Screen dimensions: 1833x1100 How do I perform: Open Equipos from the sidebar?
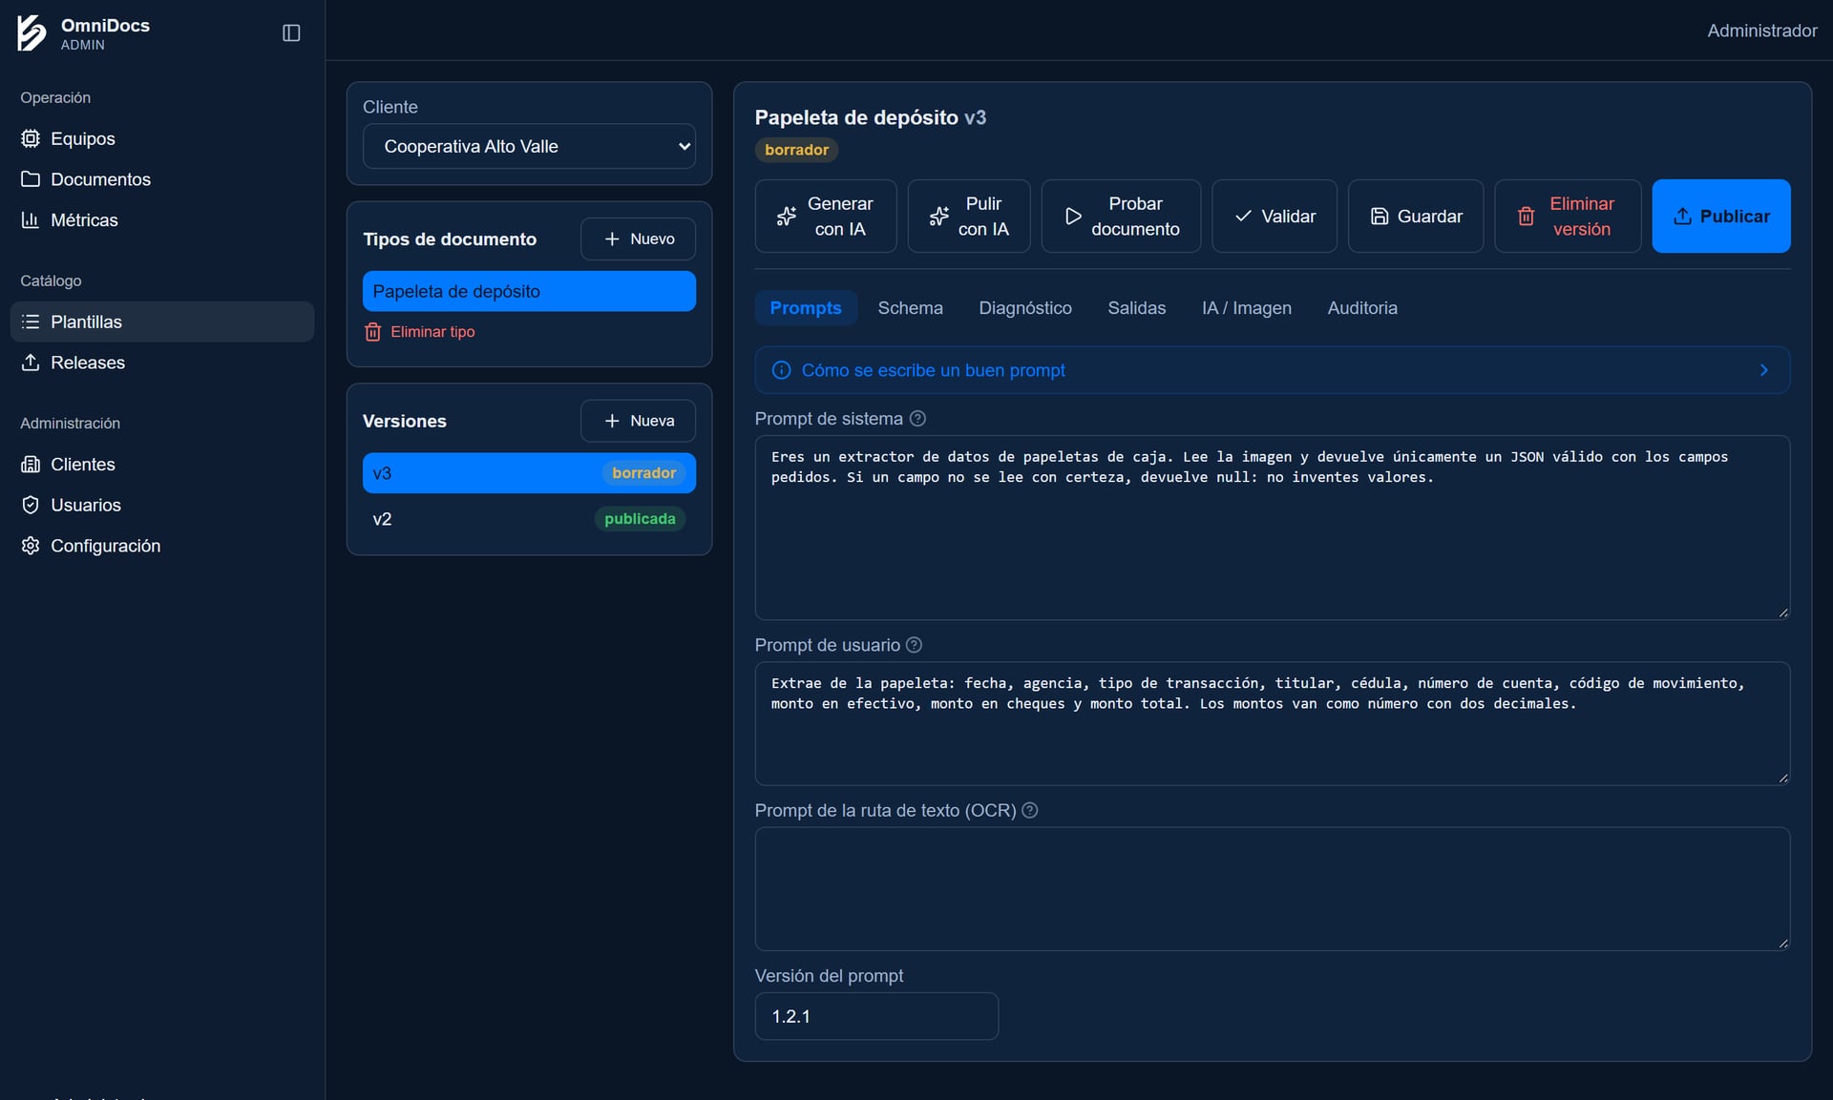pos(162,138)
